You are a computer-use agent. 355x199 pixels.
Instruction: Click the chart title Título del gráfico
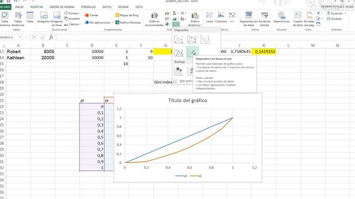[x=187, y=101]
